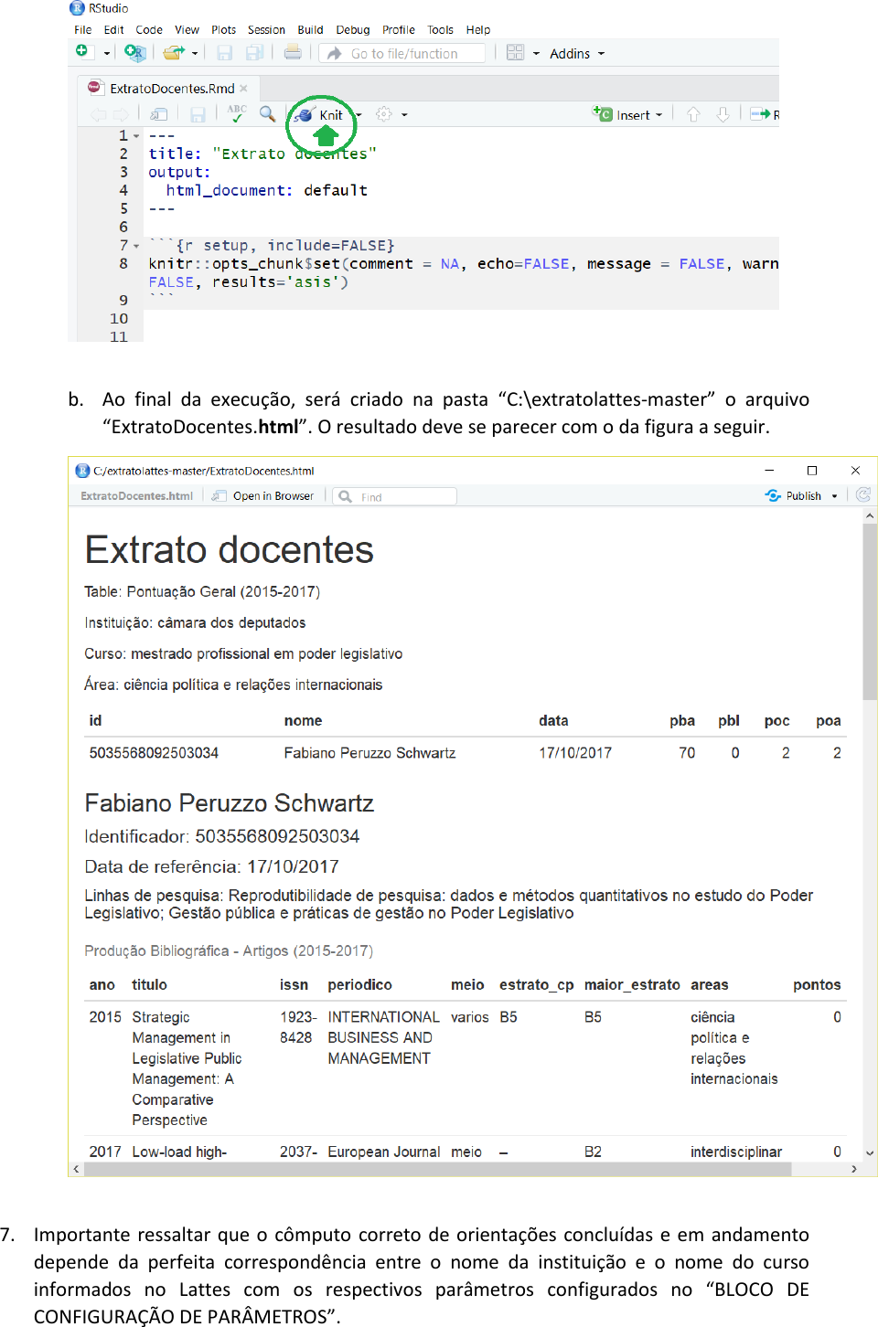
Task: Click the viewer vertical scrollbar thumb
Action: pyautogui.click(x=870, y=612)
